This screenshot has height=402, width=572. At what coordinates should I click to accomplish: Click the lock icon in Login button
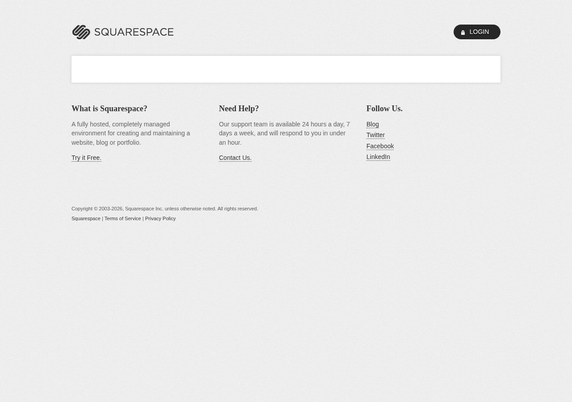[x=463, y=33]
